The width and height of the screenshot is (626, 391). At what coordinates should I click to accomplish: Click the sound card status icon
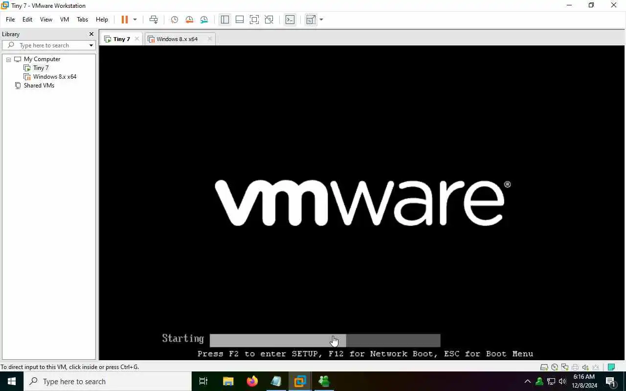[x=585, y=367]
